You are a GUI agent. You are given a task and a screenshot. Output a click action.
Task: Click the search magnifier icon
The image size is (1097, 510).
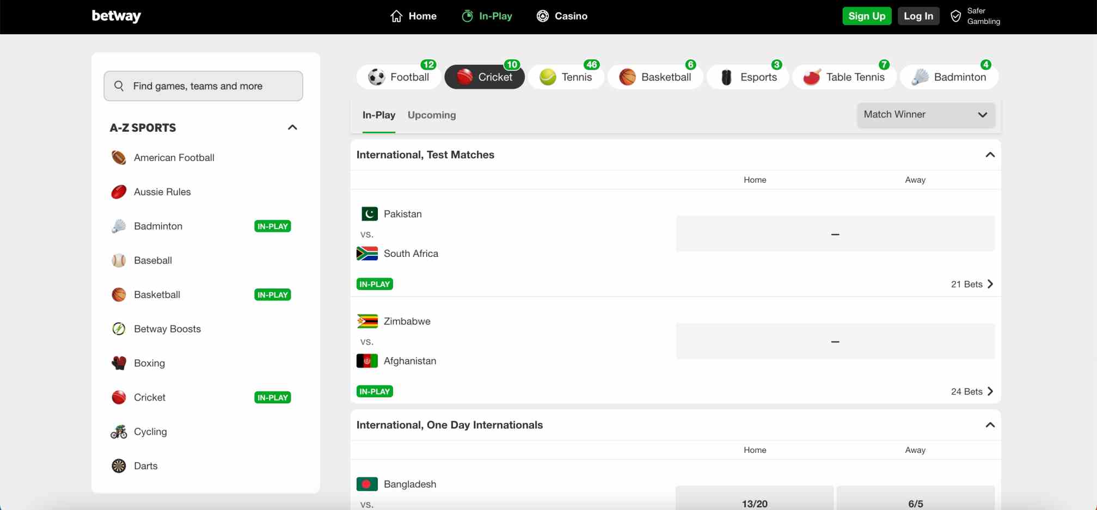click(x=119, y=85)
